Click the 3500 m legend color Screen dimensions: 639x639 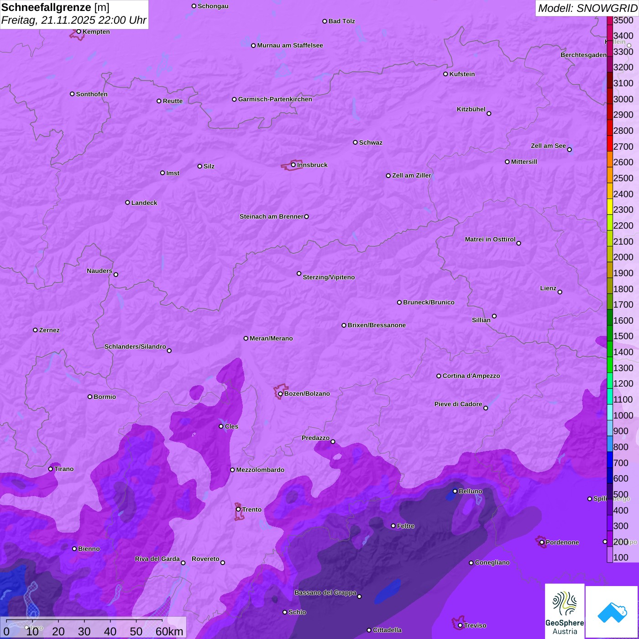[x=610, y=20]
